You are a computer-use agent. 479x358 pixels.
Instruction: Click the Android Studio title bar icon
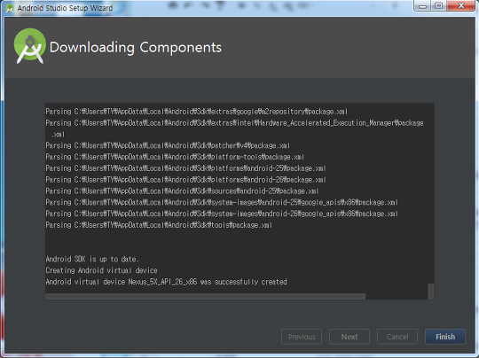(10, 8)
